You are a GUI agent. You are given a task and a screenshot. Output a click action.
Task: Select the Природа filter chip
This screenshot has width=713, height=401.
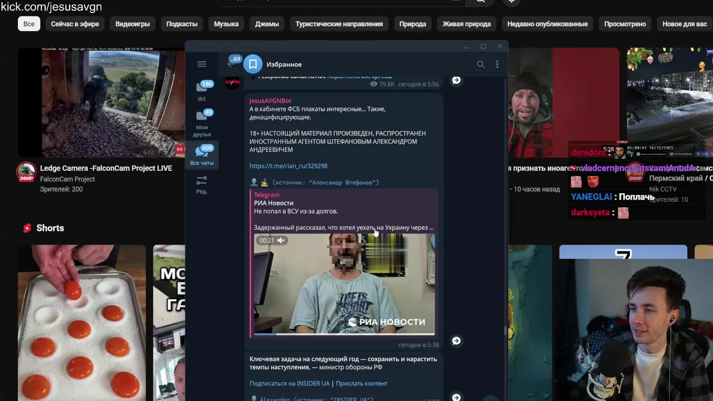tap(413, 24)
